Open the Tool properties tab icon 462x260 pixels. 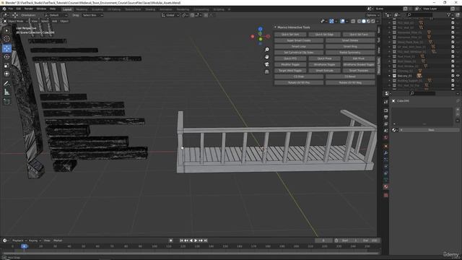click(x=385, y=102)
